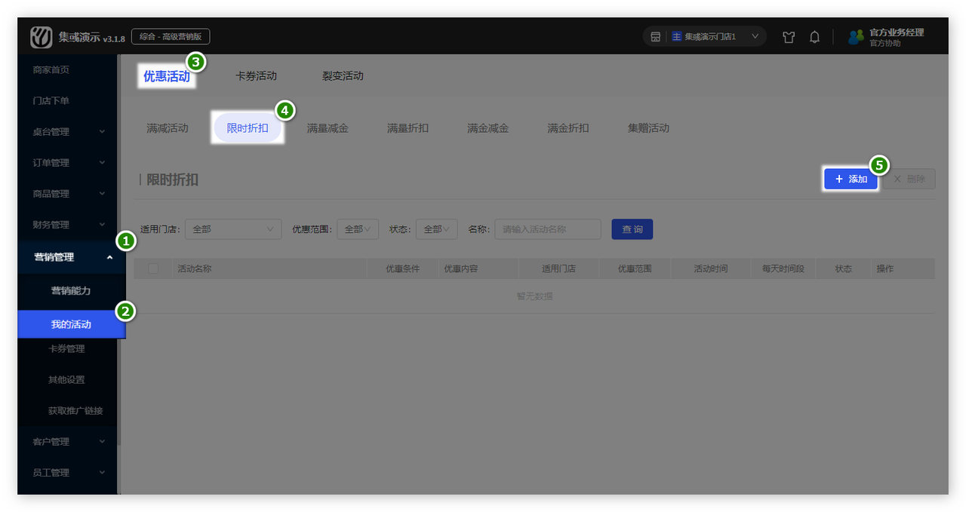This screenshot has width=966, height=512.
Task: Expand the 桌台管理 sidebar menu
Action: click(x=68, y=131)
